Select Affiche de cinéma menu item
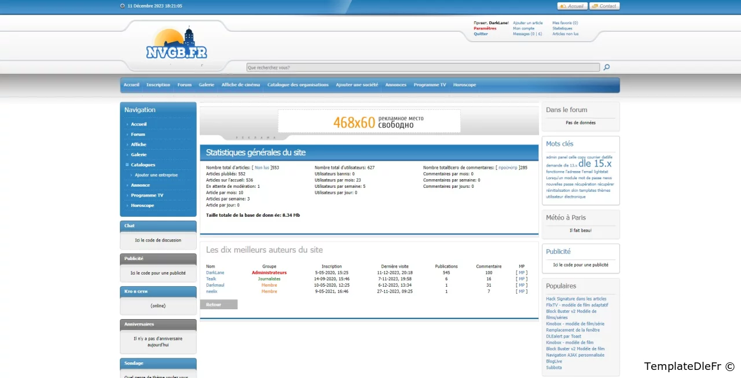741x378 pixels. (240, 85)
